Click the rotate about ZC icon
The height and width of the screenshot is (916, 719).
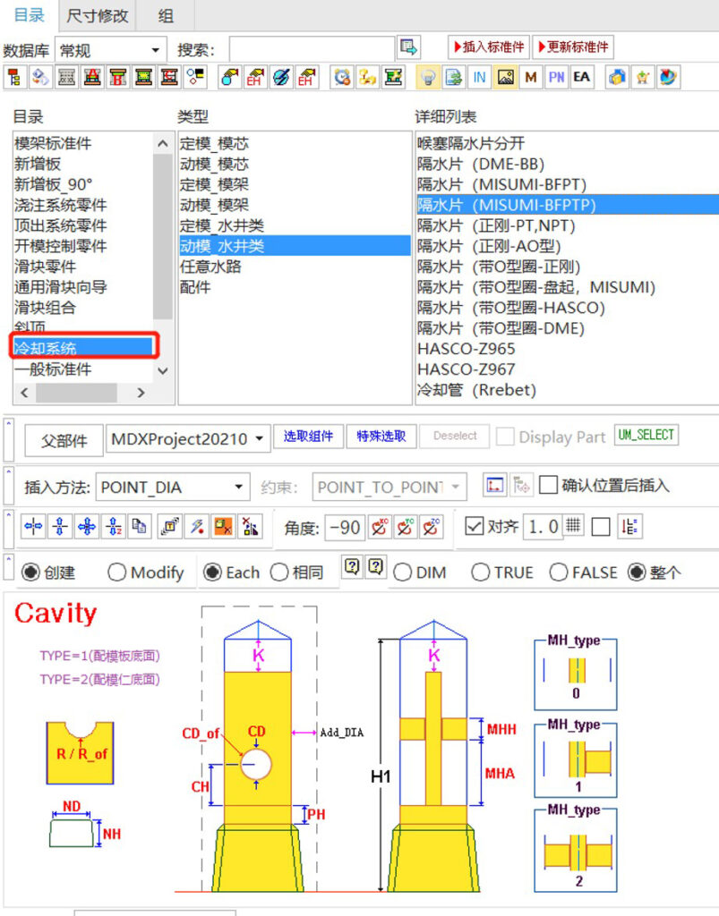[431, 528]
